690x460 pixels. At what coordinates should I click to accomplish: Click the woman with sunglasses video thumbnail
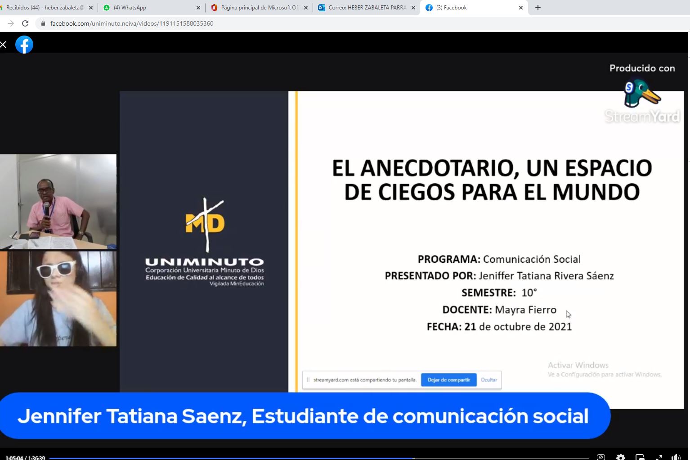(58, 299)
